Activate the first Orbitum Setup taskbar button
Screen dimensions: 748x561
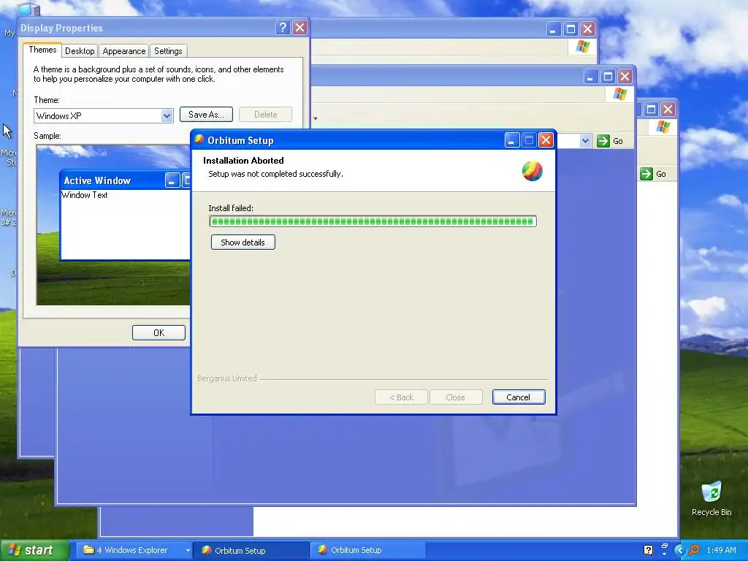251,551
